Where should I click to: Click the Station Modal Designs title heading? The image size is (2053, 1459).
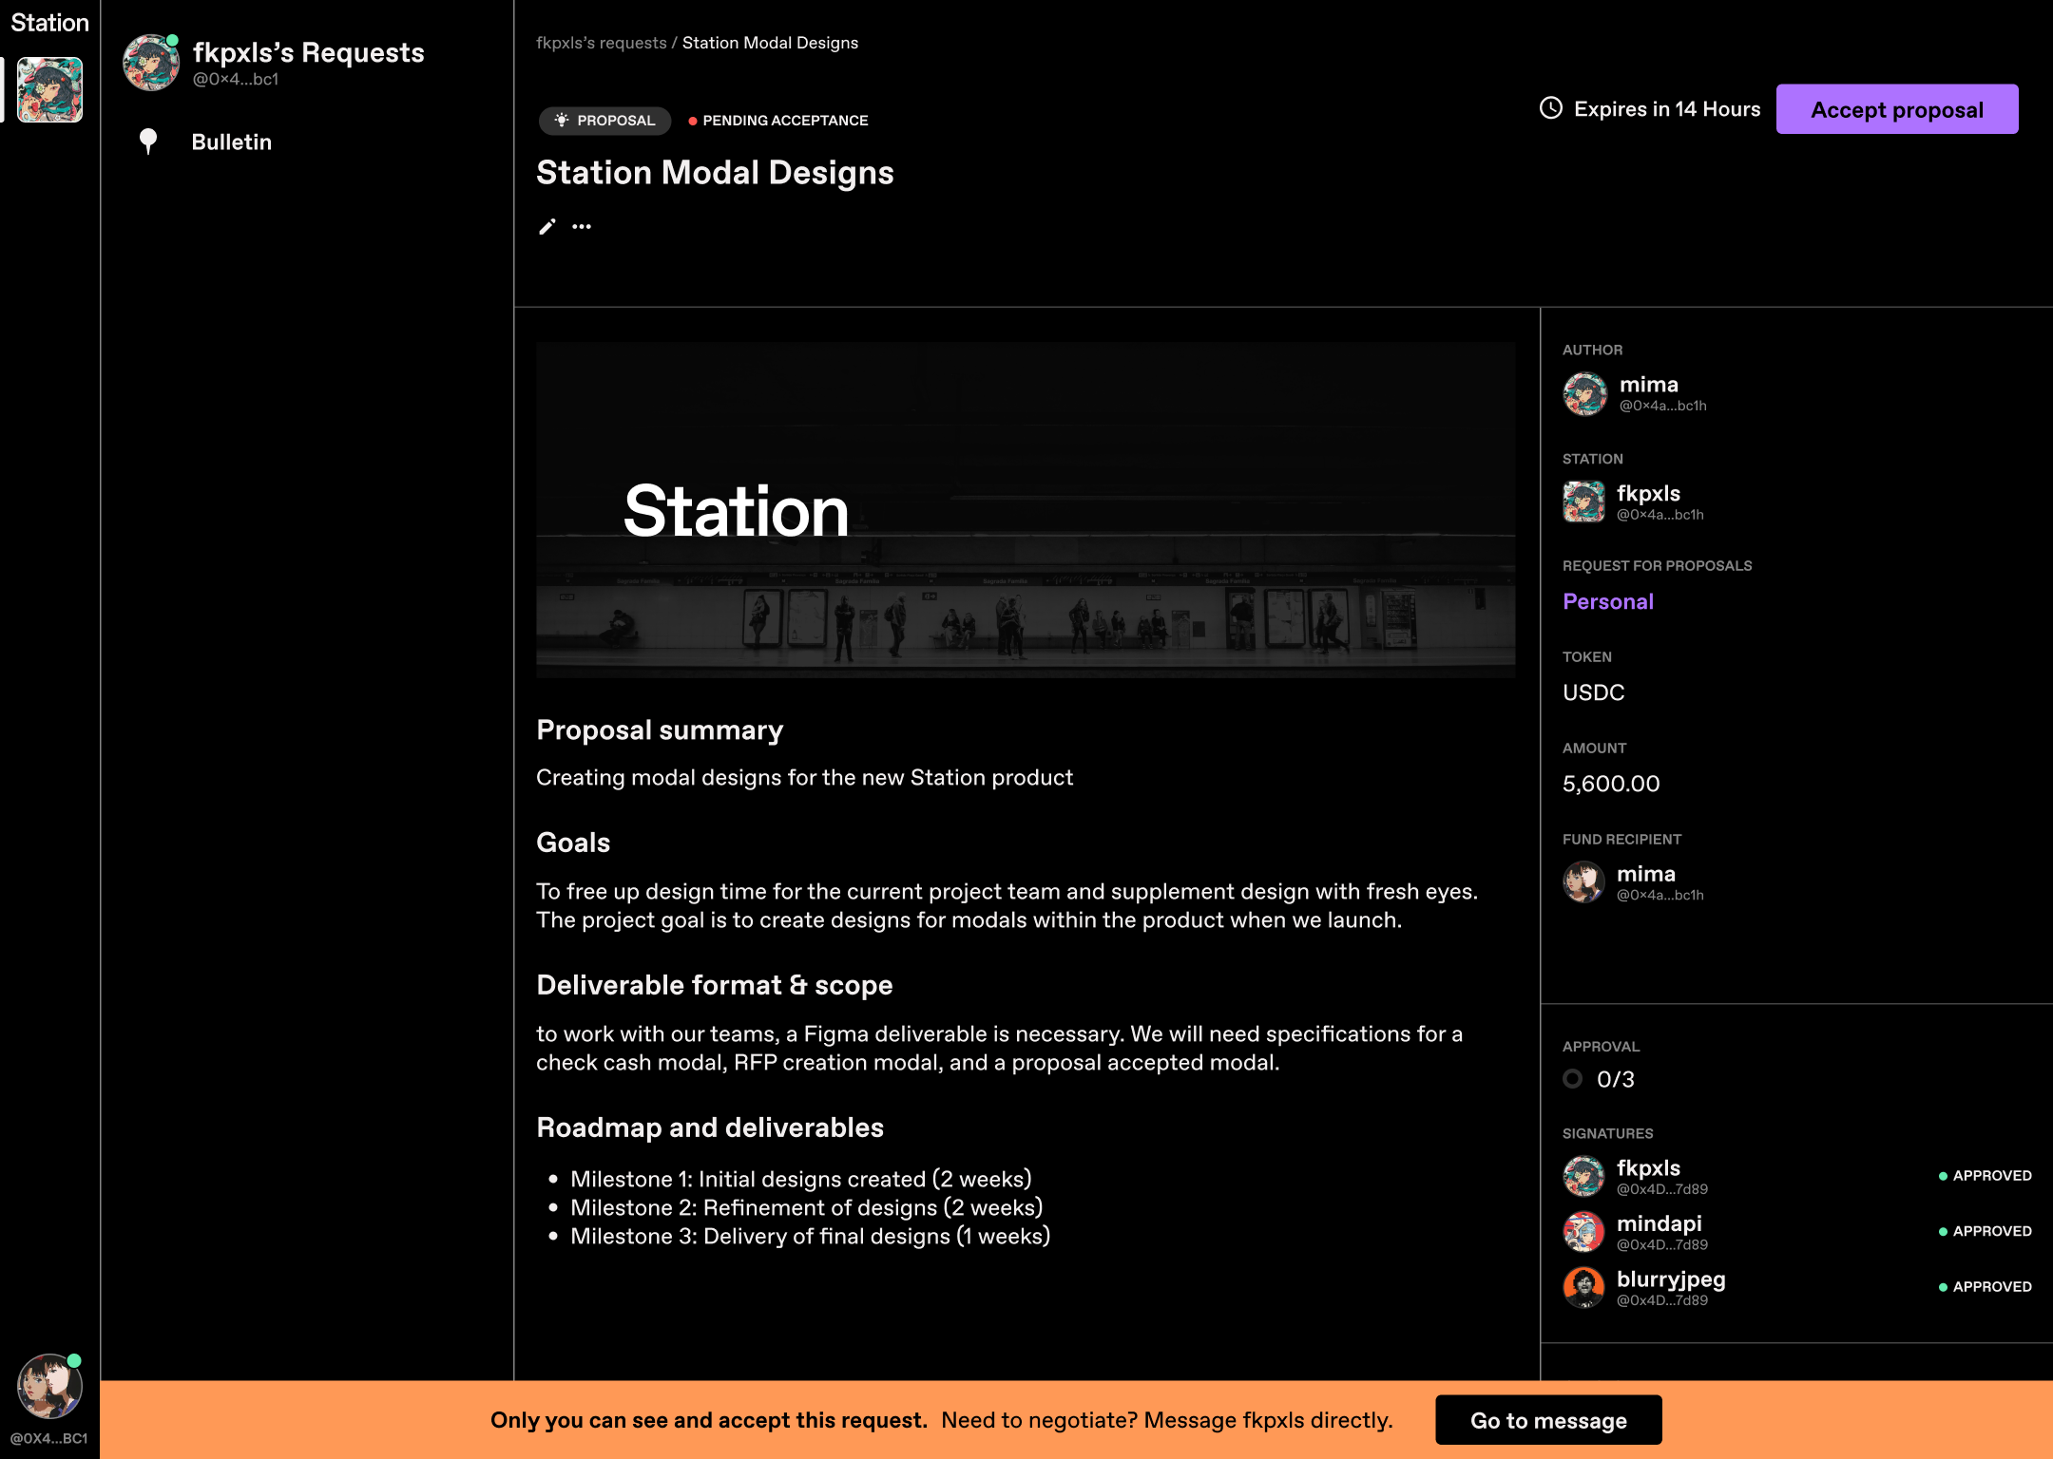point(715,173)
